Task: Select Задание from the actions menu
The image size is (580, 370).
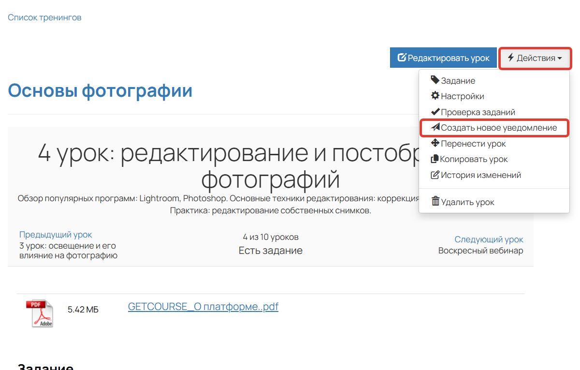Action: point(494,80)
